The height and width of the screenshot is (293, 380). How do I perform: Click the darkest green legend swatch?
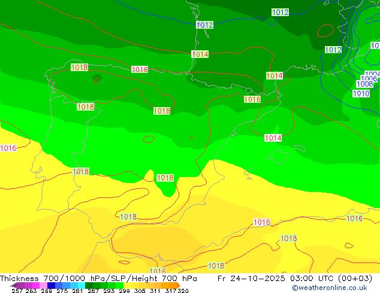tap(89, 285)
